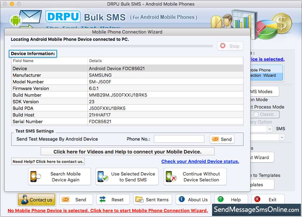
Task: Click the Exit button
Action: point(268,200)
